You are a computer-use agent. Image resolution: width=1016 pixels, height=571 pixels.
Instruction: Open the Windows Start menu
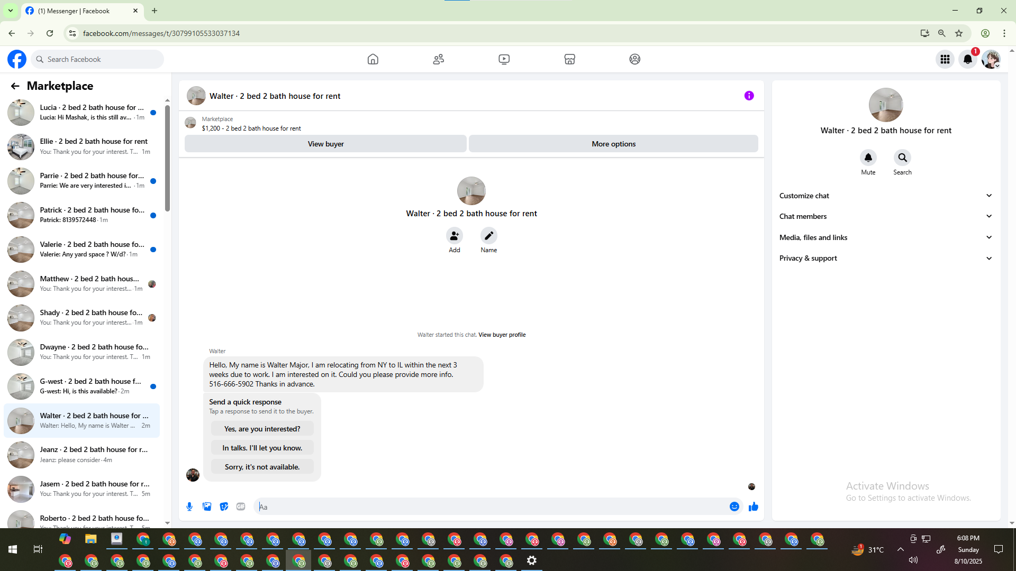click(x=13, y=549)
